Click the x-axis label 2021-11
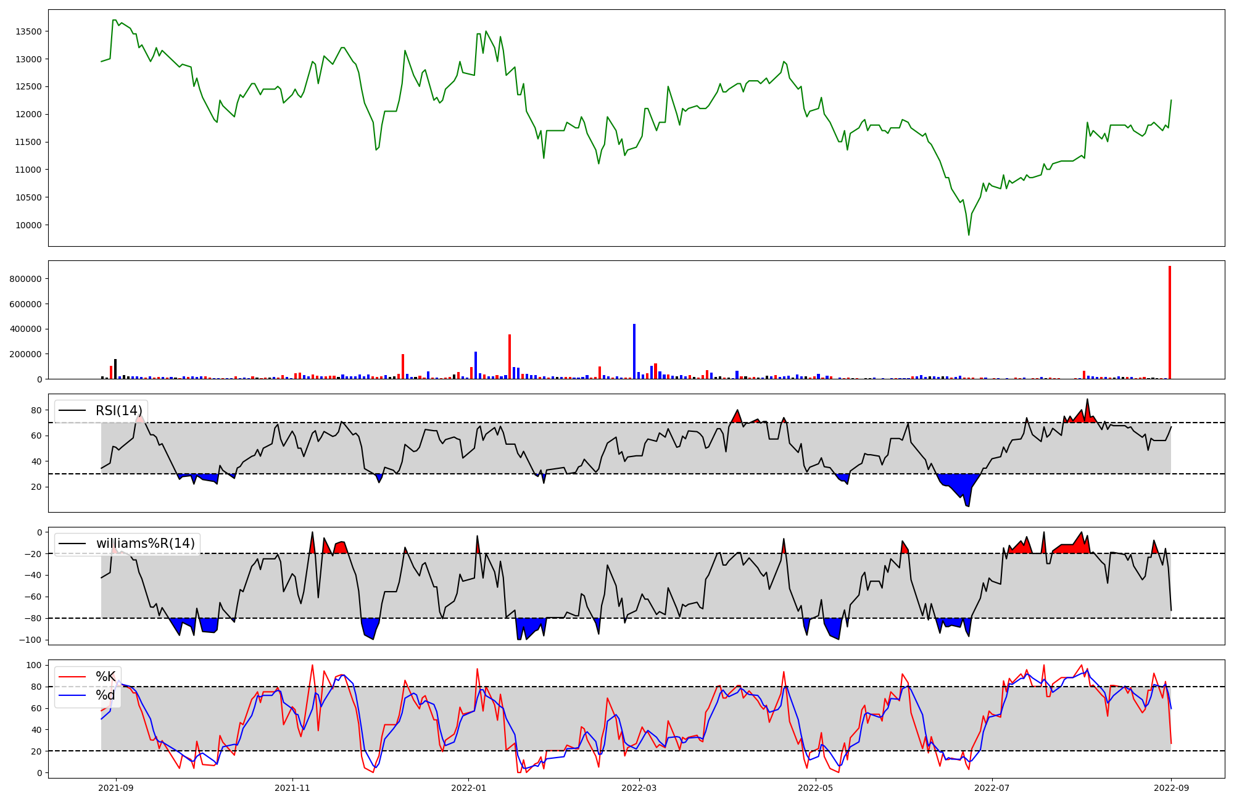Image resolution: width=1234 pixels, height=802 pixels. [x=292, y=787]
